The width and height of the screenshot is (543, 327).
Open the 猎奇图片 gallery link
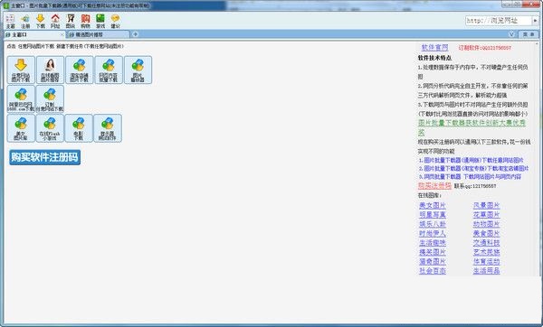(433, 261)
